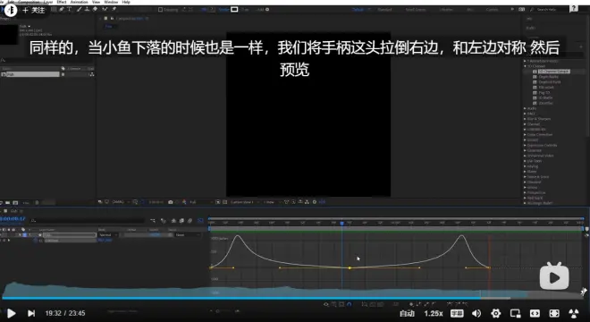This screenshot has height=322, width=590.
Task: Seek using the video progress bar
Action: click(292, 298)
